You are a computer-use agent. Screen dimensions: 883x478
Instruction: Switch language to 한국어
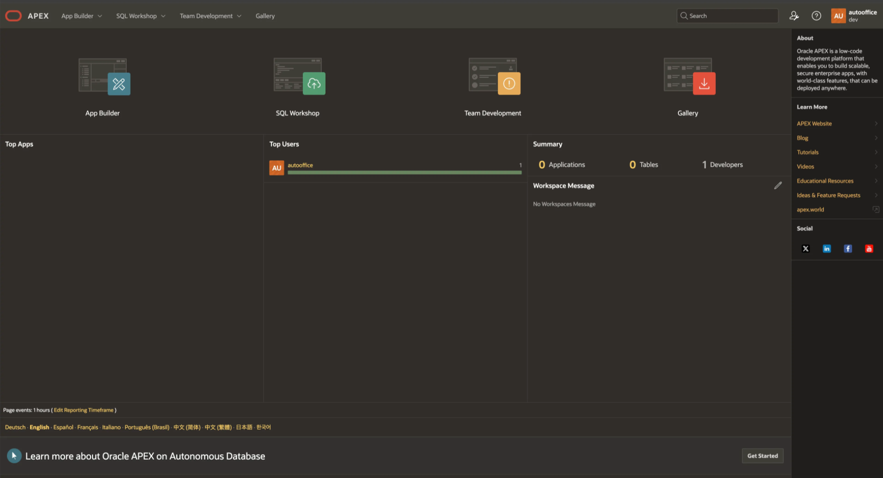pos(263,427)
